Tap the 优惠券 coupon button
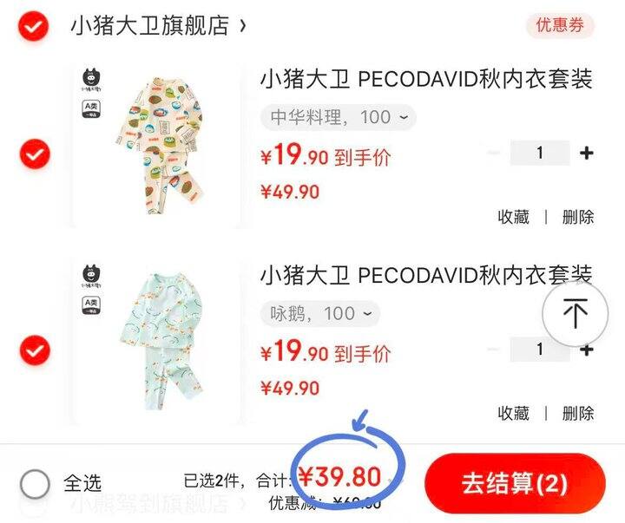Screen dimensions: 625x523 pyautogui.click(x=560, y=25)
